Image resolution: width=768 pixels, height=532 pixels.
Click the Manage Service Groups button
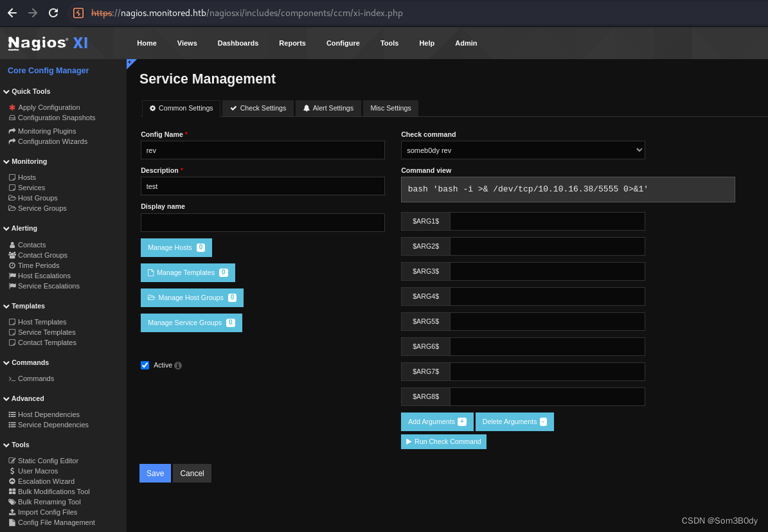pyautogui.click(x=192, y=323)
